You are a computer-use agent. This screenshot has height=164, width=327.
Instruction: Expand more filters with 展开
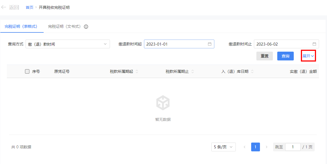point(308,56)
